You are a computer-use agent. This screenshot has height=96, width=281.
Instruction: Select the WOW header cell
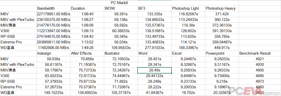click(121, 8)
